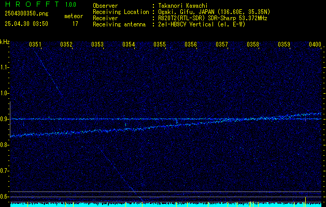
Task: Click the 0.9 kHz axis label
Action: point(4,119)
